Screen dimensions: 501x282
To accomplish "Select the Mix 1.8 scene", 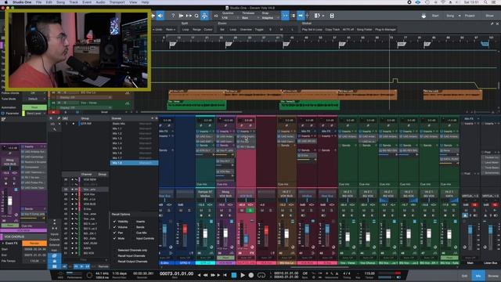I will (x=134, y=163).
